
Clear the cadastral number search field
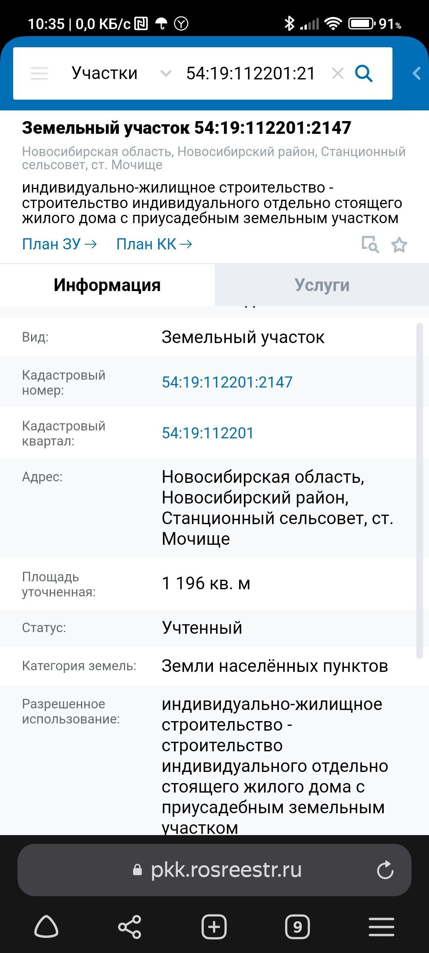pos(338,73)
